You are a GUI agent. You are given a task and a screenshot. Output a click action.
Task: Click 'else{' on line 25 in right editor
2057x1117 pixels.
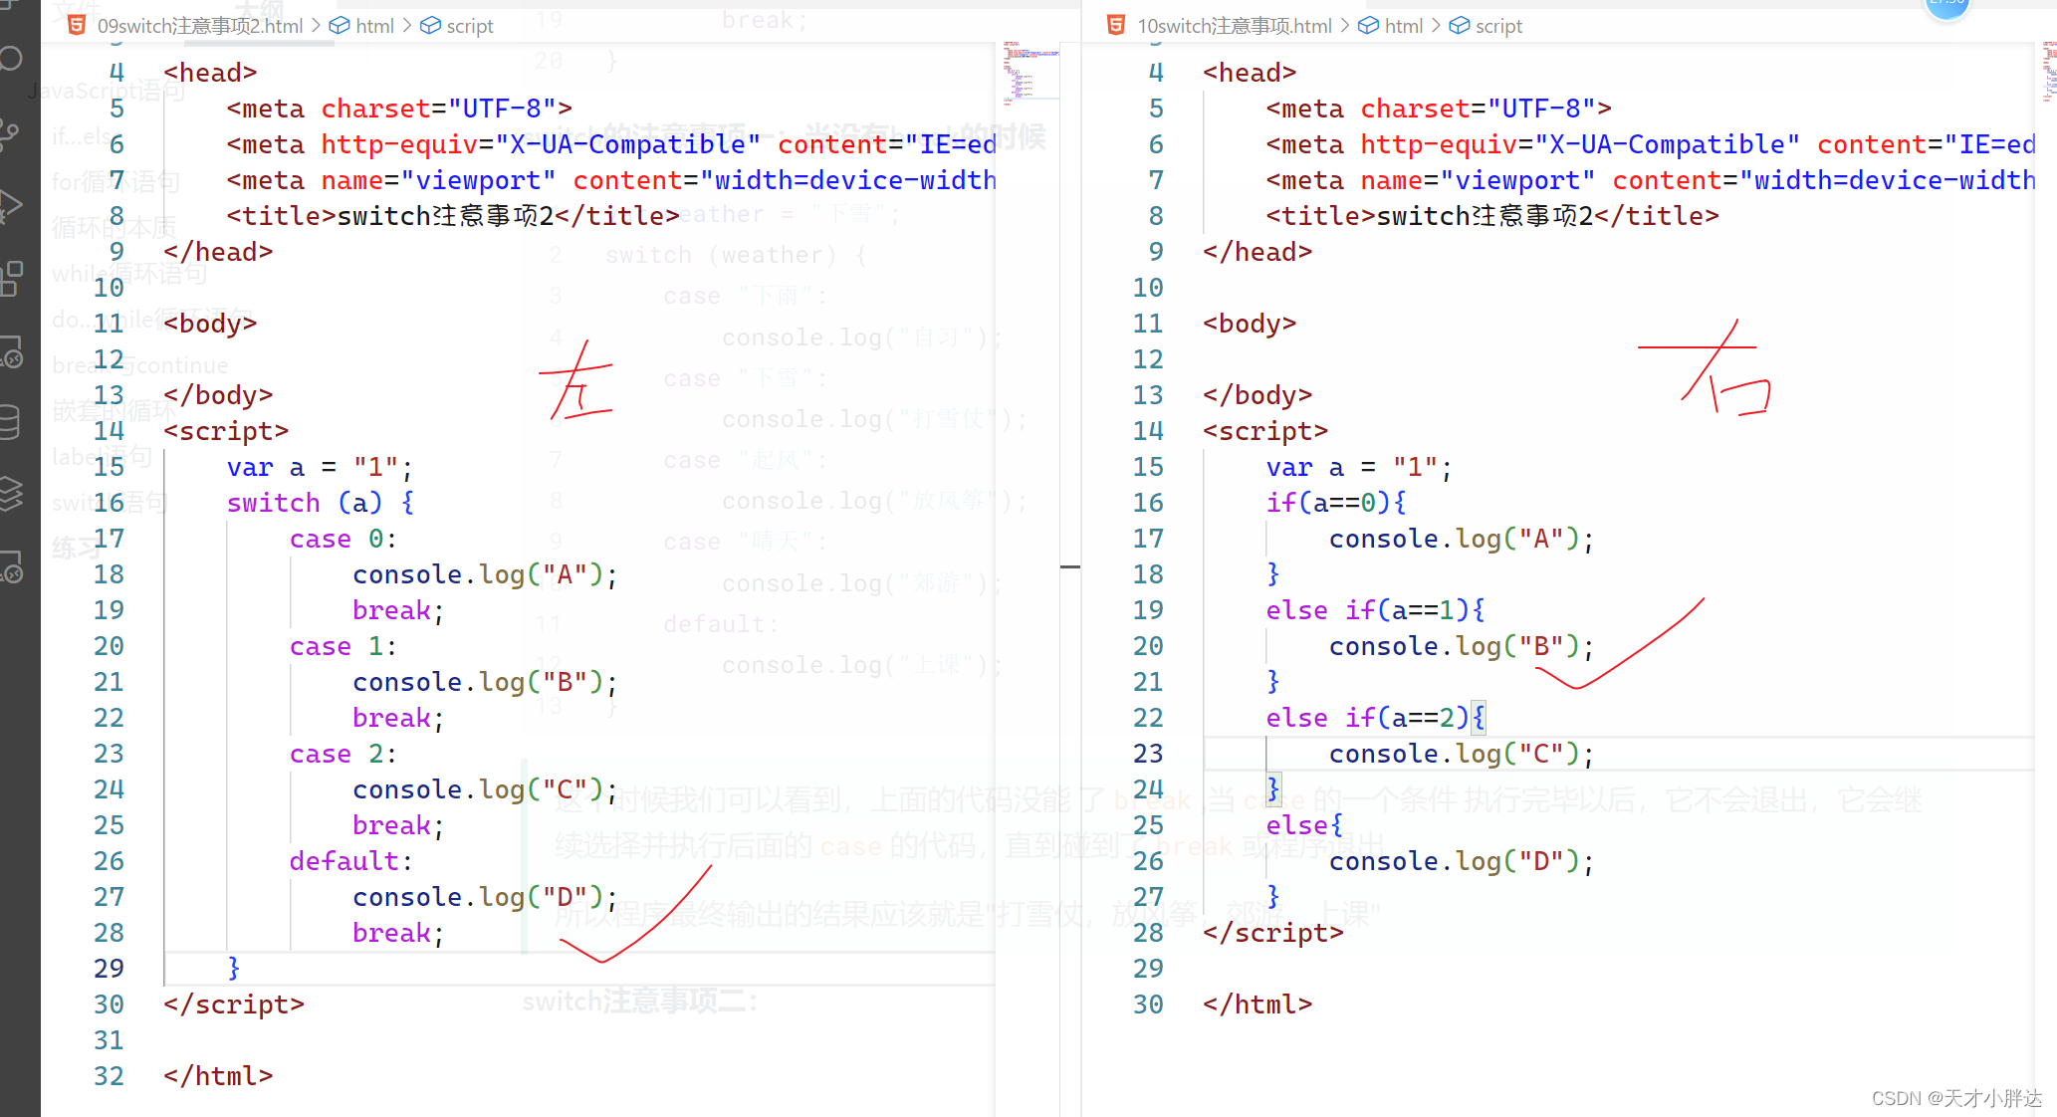coord(1304,825)
